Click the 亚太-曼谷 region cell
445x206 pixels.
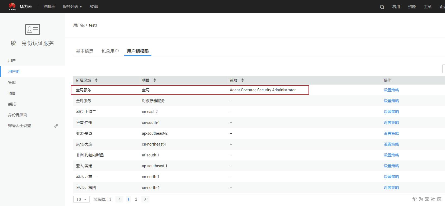84,133
